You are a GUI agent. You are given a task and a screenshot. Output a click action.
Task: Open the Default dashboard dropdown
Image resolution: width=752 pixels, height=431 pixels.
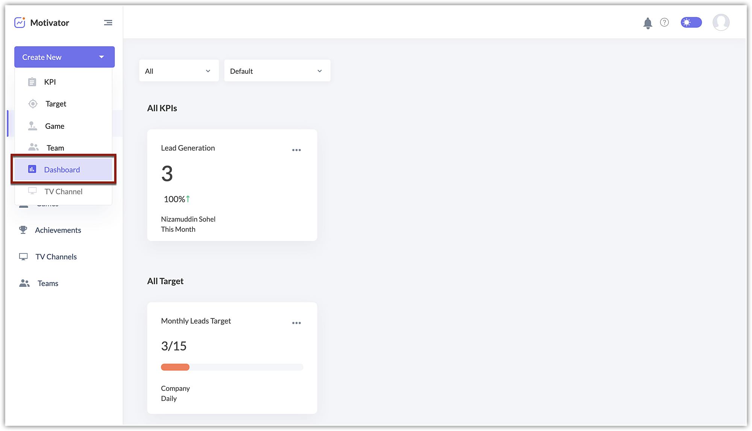tap(277, 71)
